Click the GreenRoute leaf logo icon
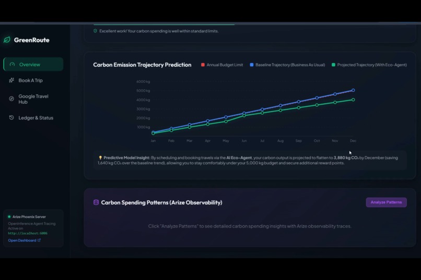The width and height of the screenshot is (421, 280). click(7, 40)
